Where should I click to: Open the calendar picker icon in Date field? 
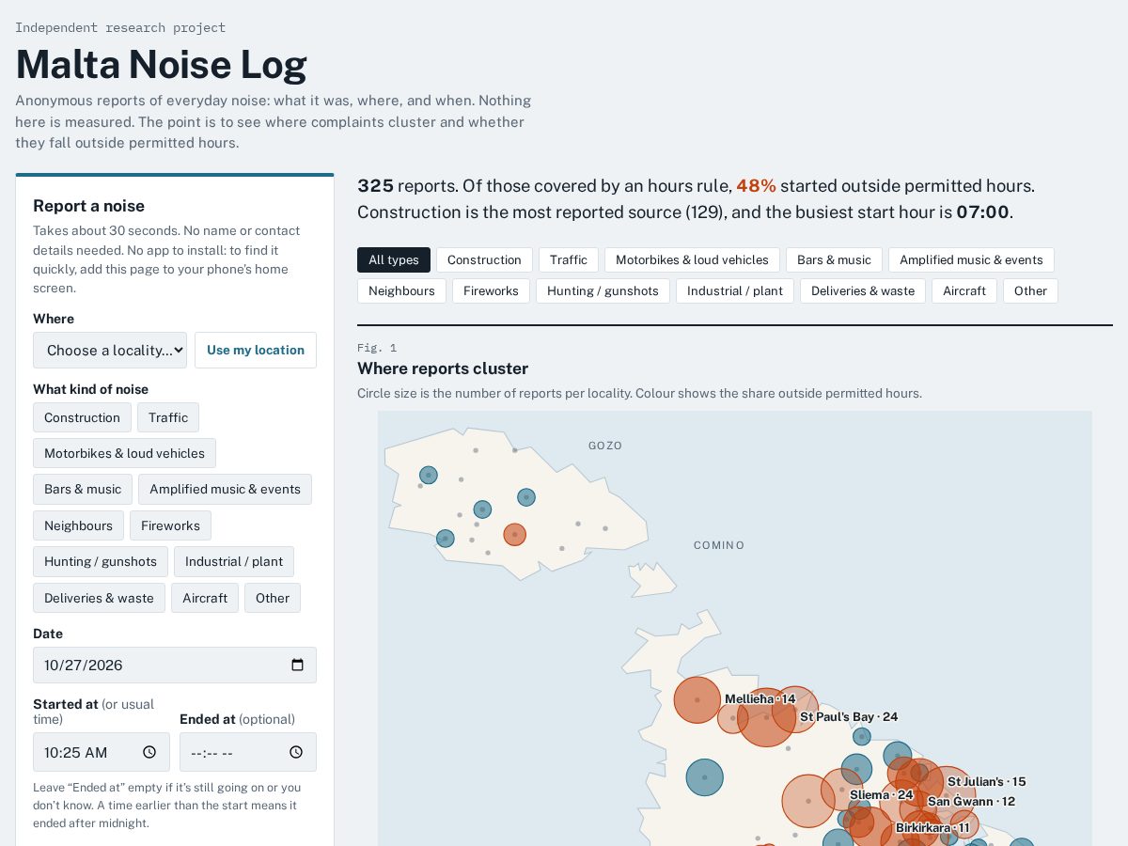(x=297, y=666)
